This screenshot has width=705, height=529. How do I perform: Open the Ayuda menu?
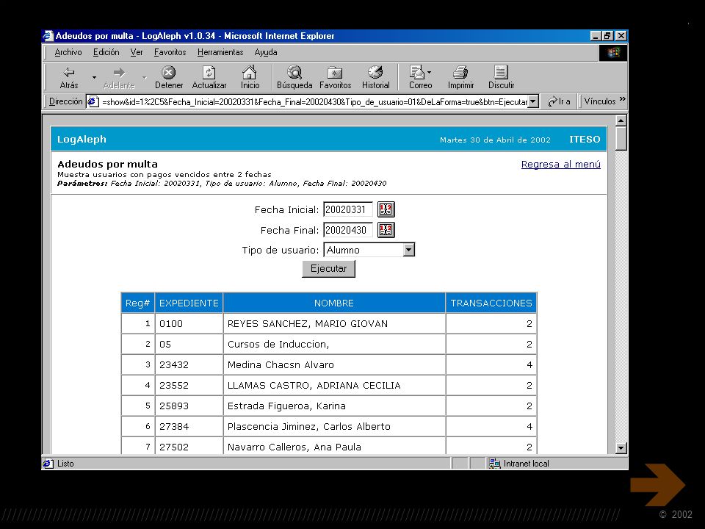pyautogui.click(x=266, y=52)
